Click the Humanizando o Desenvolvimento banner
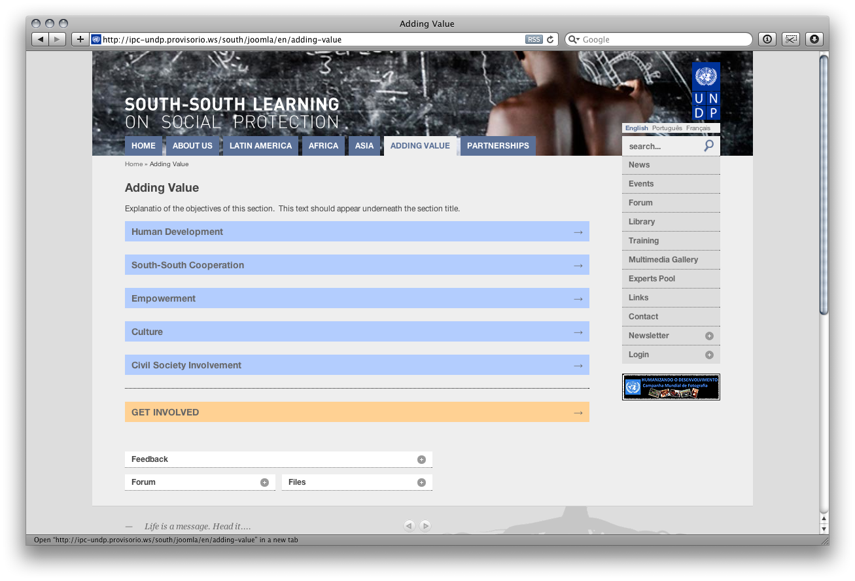Image resolution: width=855 pixels, height=581 pixels. [x=671, y=387]
